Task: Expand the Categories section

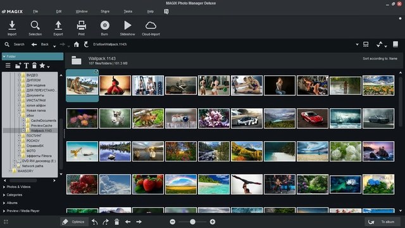Action: 13,195
